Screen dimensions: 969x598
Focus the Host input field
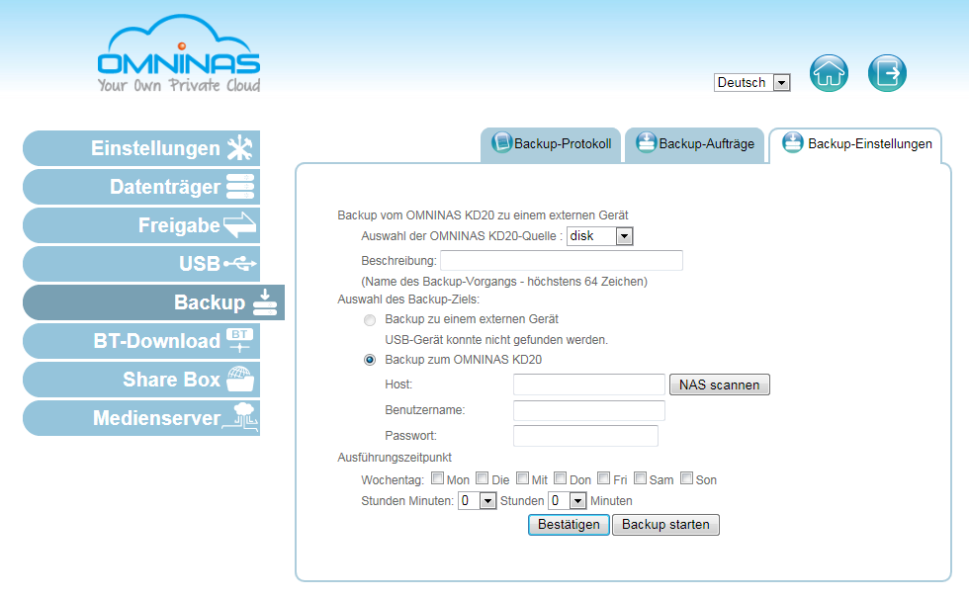click(589, 384)
